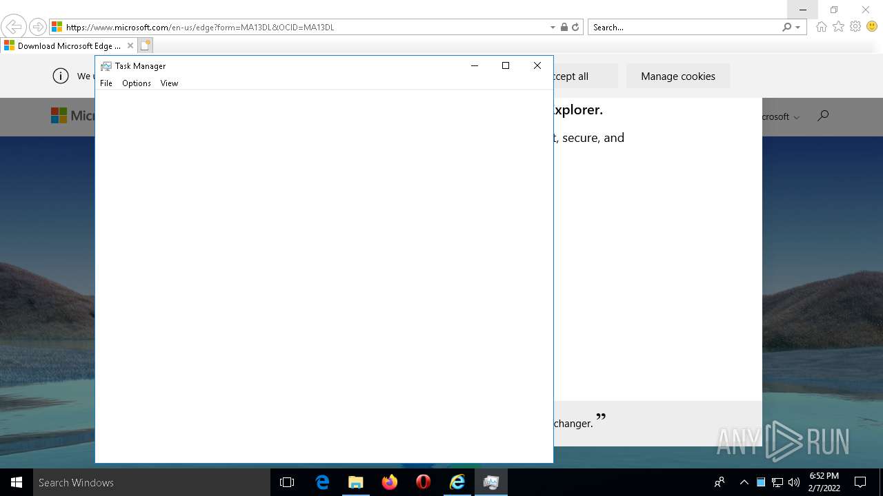Open the Action Center notifications icon
The height and width of the screenshot is (496, 883).
(x=860, y=482)
